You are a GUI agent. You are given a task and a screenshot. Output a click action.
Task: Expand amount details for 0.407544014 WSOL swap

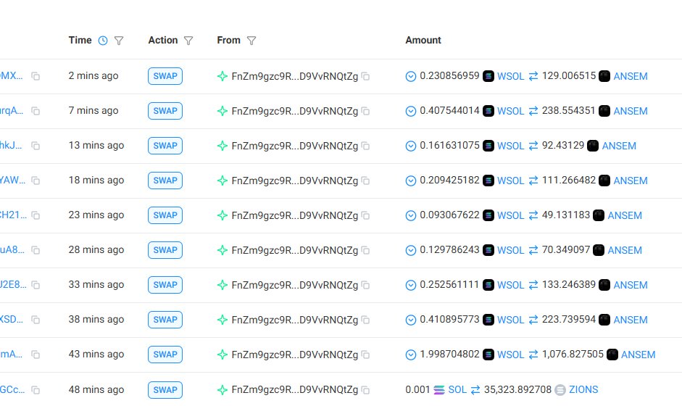coord(411,112)
